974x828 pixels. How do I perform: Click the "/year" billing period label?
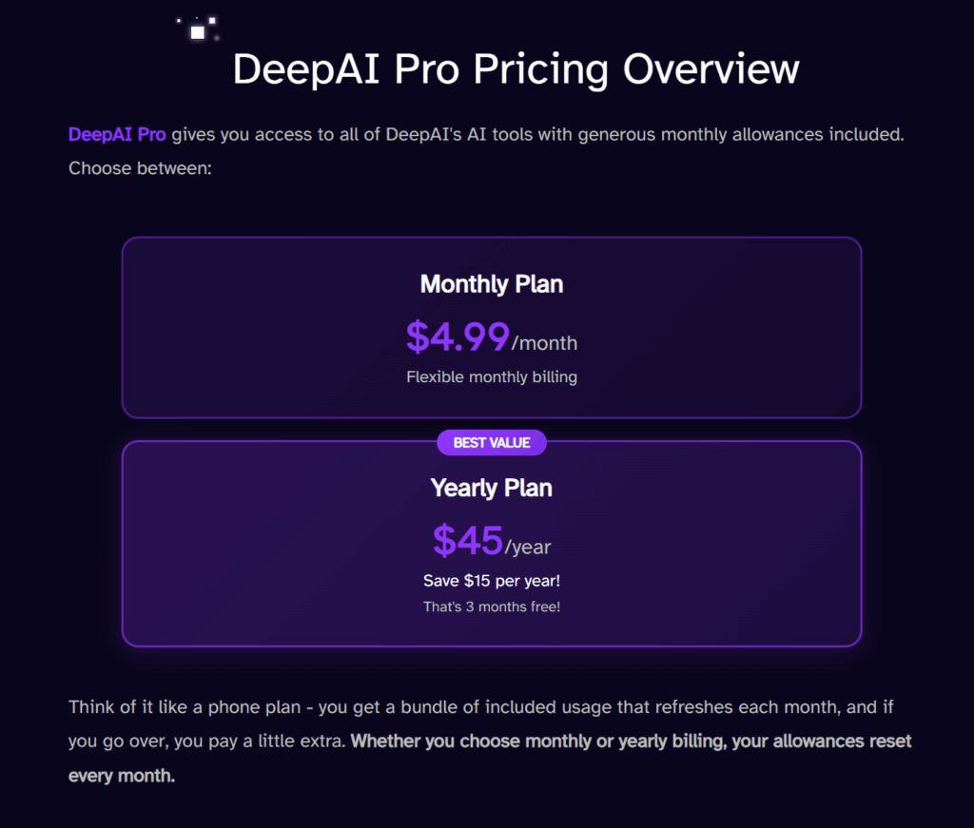point(528,548)
